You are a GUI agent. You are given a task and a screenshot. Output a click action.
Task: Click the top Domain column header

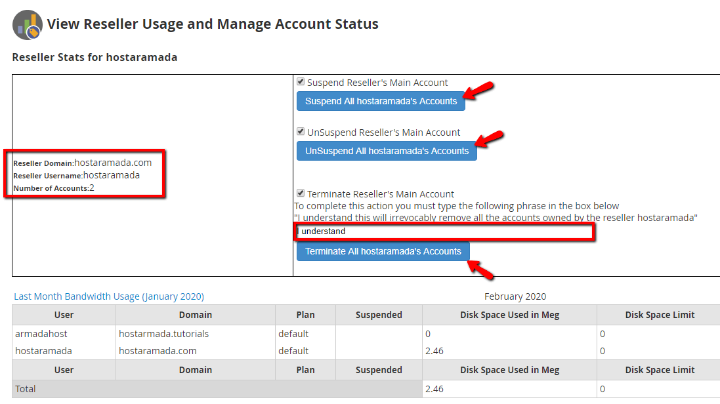point(196,315)
